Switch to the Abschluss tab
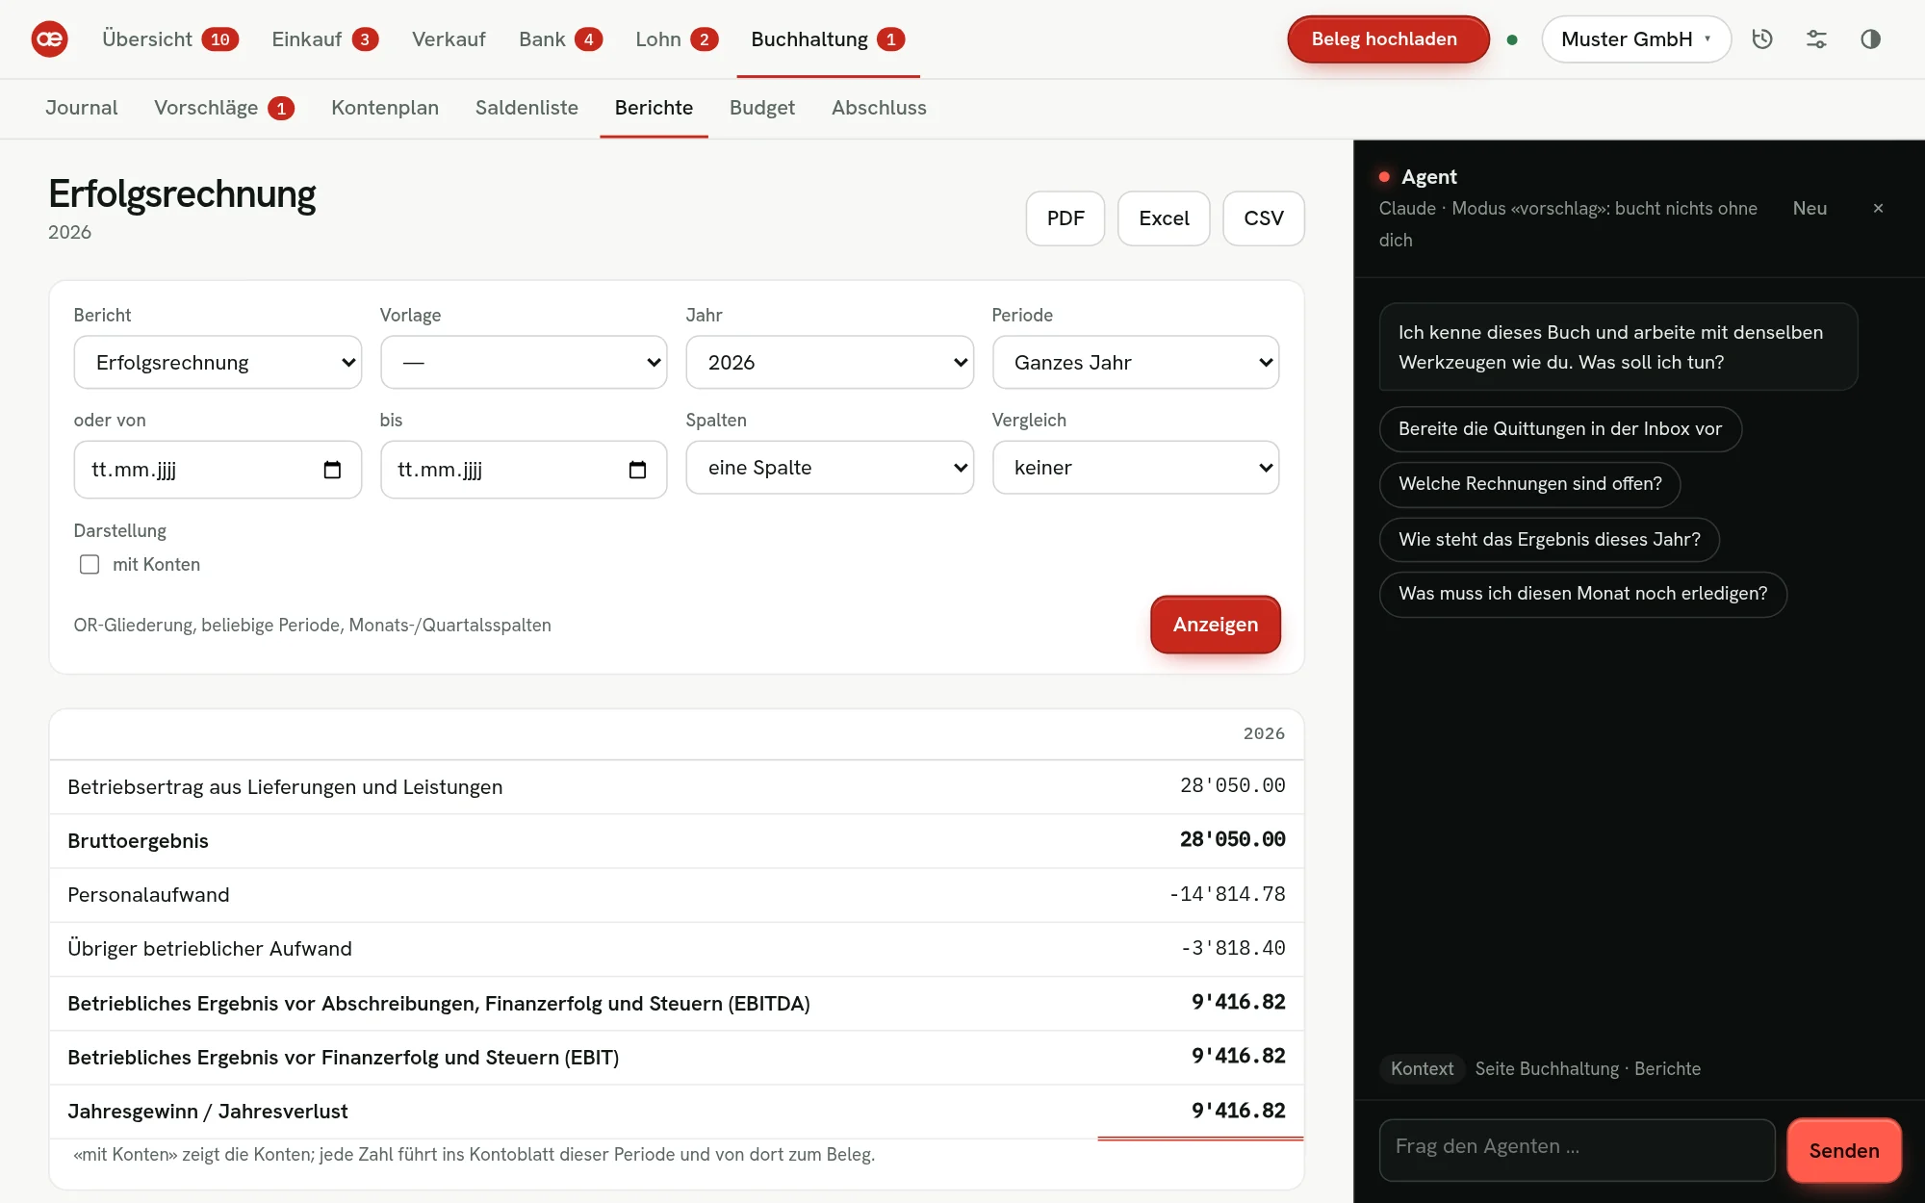 (x=879, y=108)
